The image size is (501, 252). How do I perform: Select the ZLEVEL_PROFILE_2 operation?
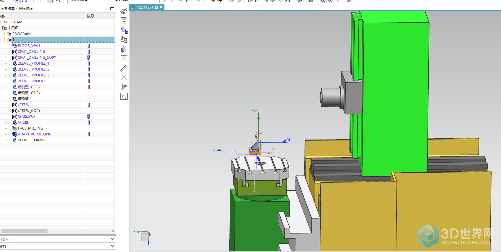click(x=33, y=69)
